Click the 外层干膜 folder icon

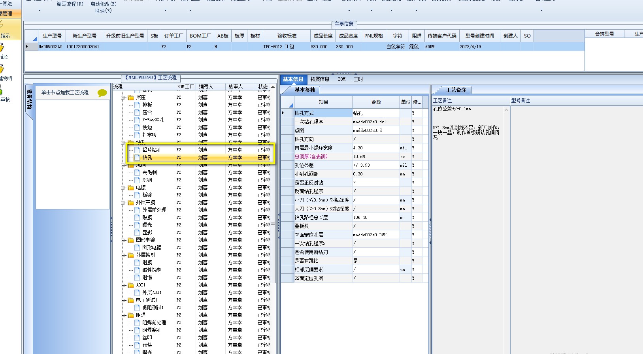point(131,202)
